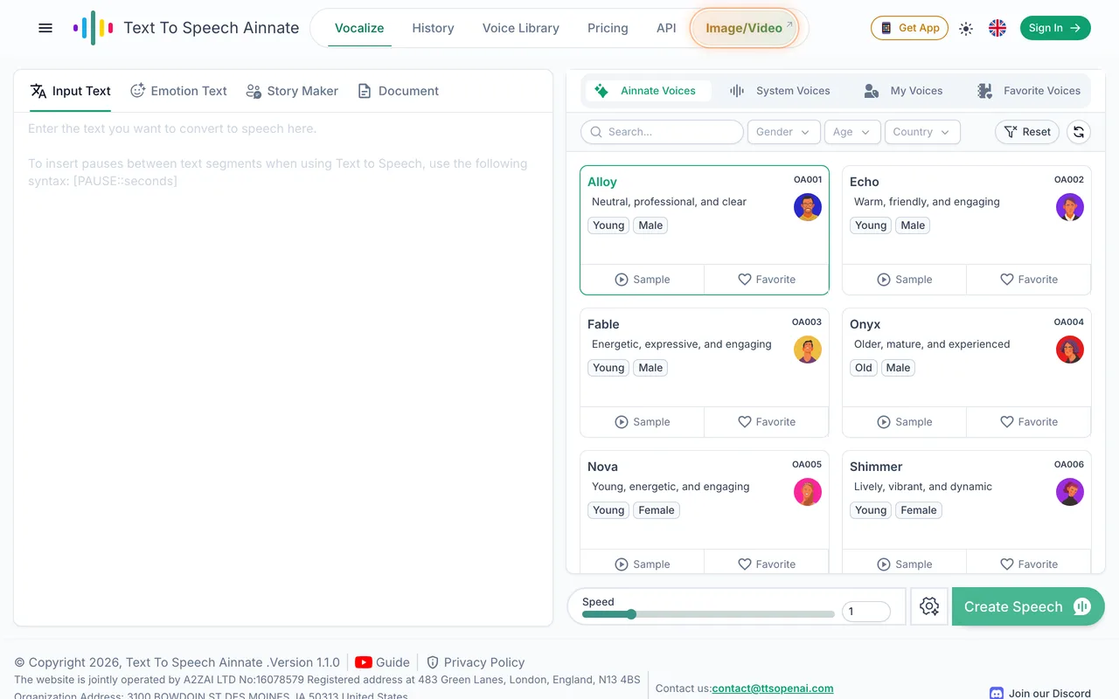Adjust the Speed slider handle

click(x=631, y=614)
